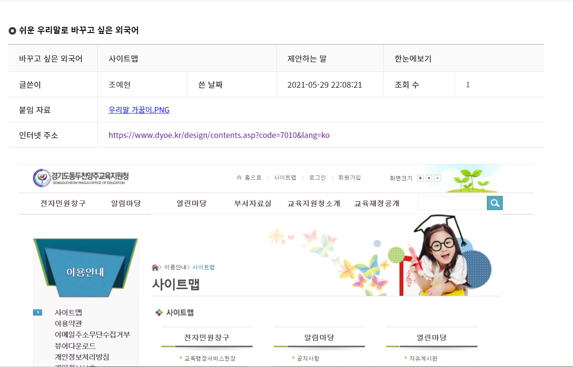Select 이용약관 in the left sidebar
Screen dimensions: 573x367
[x=68, y=324]
